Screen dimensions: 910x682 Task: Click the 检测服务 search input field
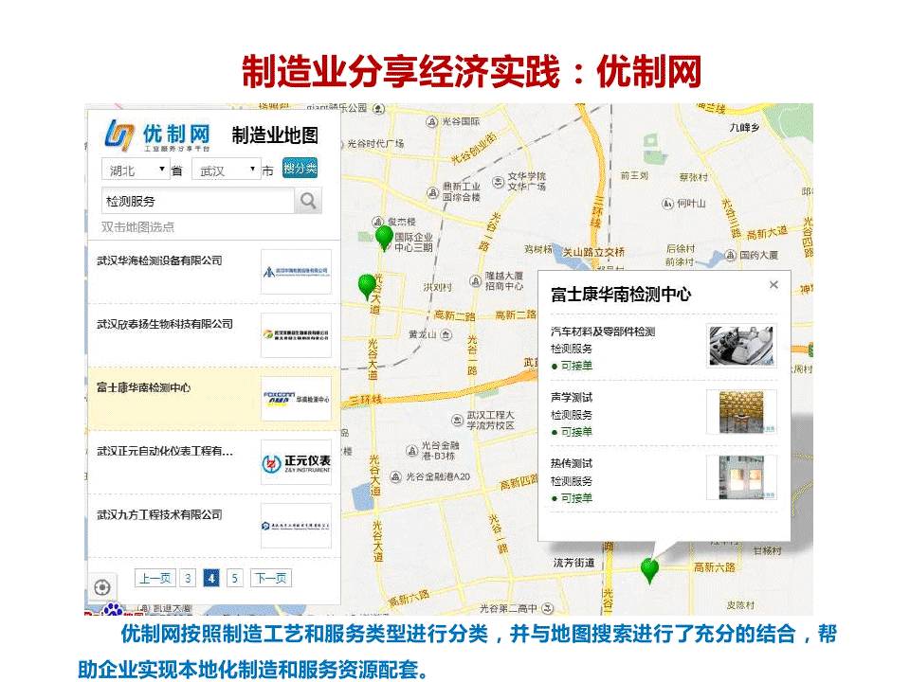pyautogui.click(x=198, y=201)
